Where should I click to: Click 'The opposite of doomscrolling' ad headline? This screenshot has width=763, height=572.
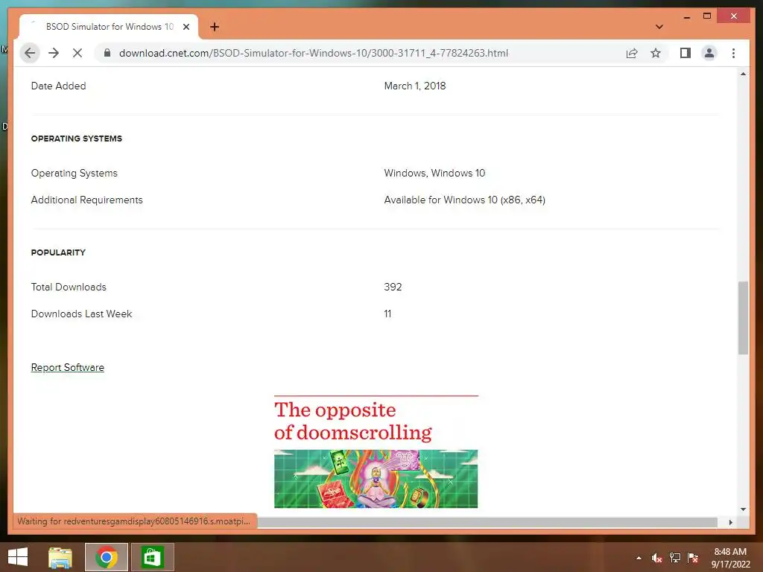coord(352,422)
